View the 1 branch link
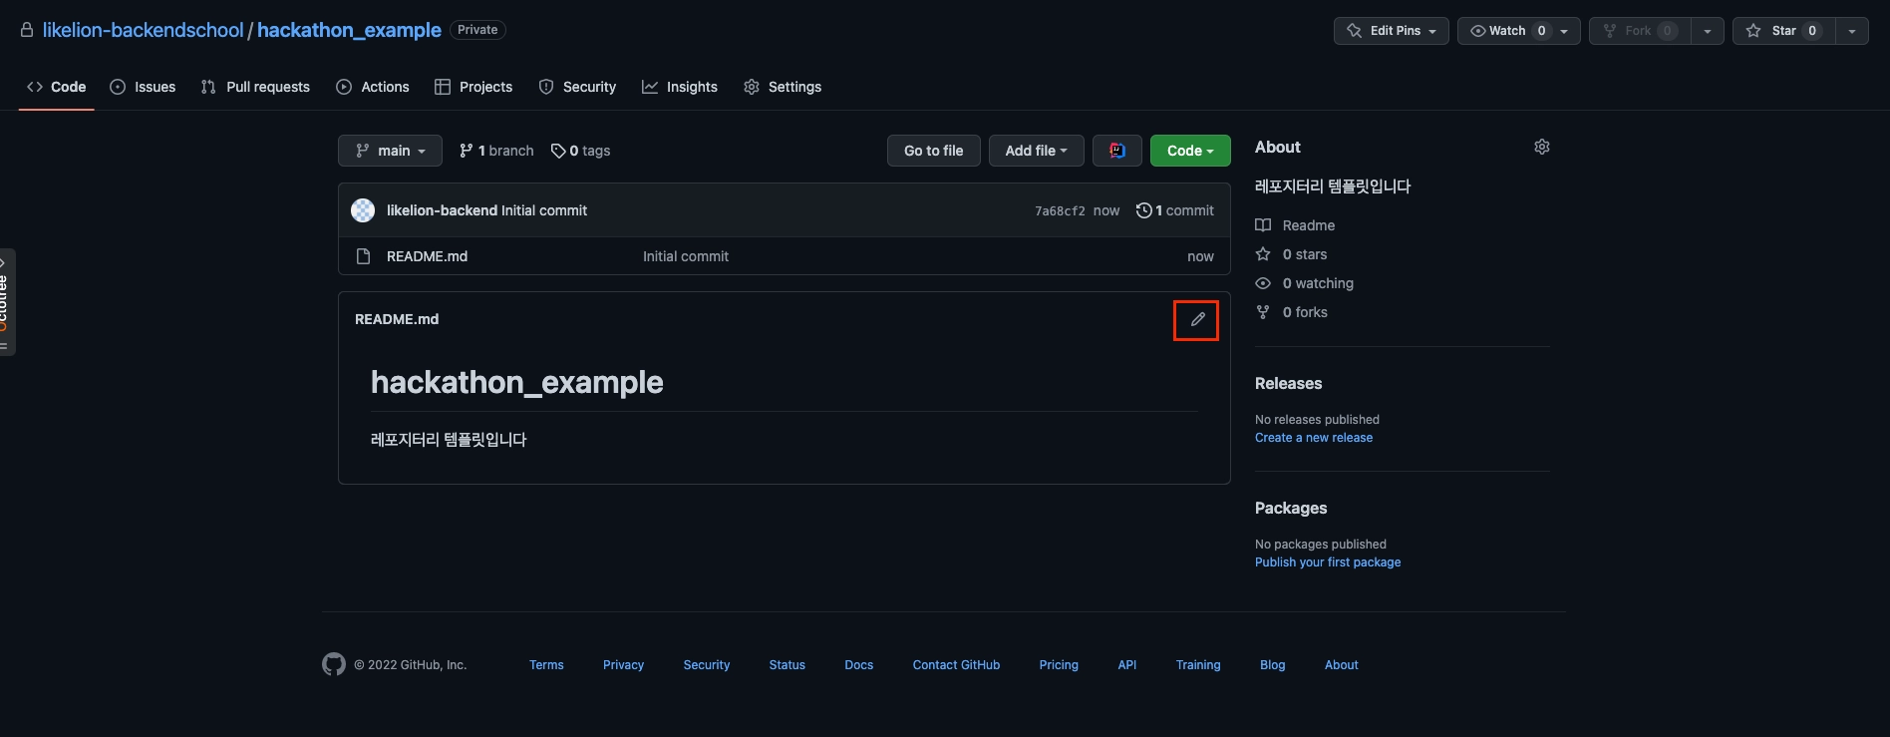Image resolution: width=1890 pixels, height=737 pixels. [x=496, y=151]
